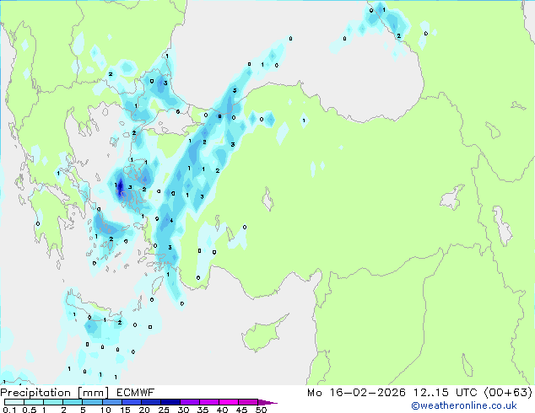This screenshot has width=535, height=413.
Task: Select the 2–5 mm legend color swatch
Action: tap(73, 402)
